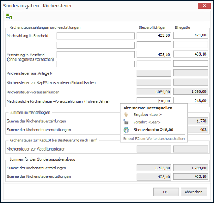Select the 'Vorjahr: <Leer>' data source
Screen dimensions: 214x203
pos(147,122)
